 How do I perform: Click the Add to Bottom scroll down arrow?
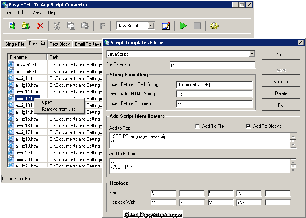(x=293, y=170)
